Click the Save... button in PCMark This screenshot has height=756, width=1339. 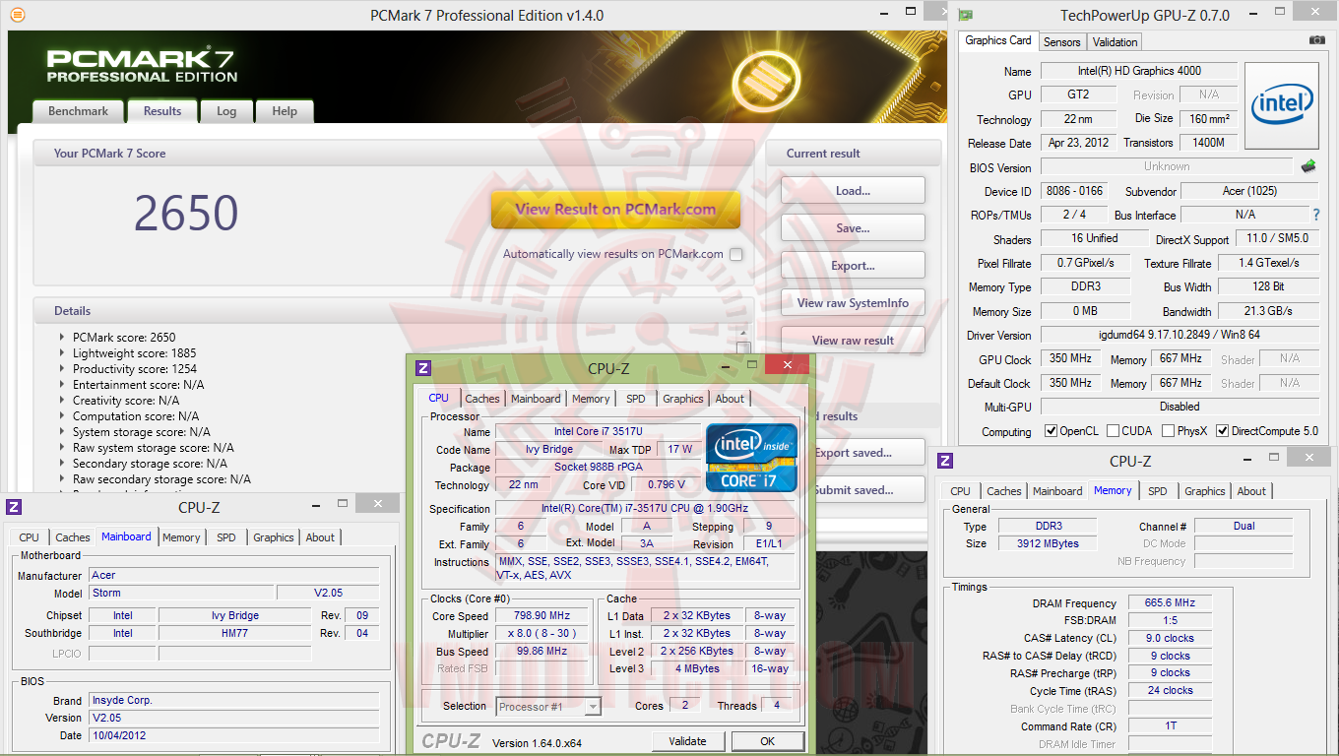click(x=853, y=228)
